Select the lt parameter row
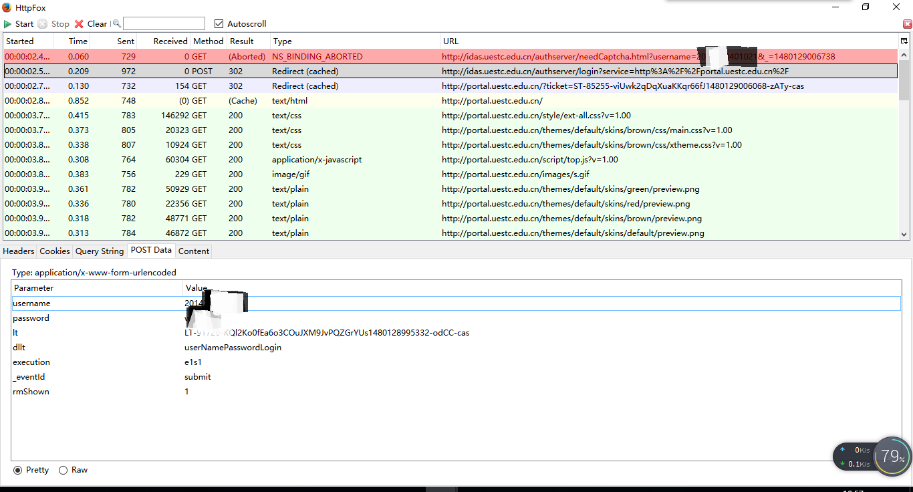913x492 pixels. click(x=456, y=333)
